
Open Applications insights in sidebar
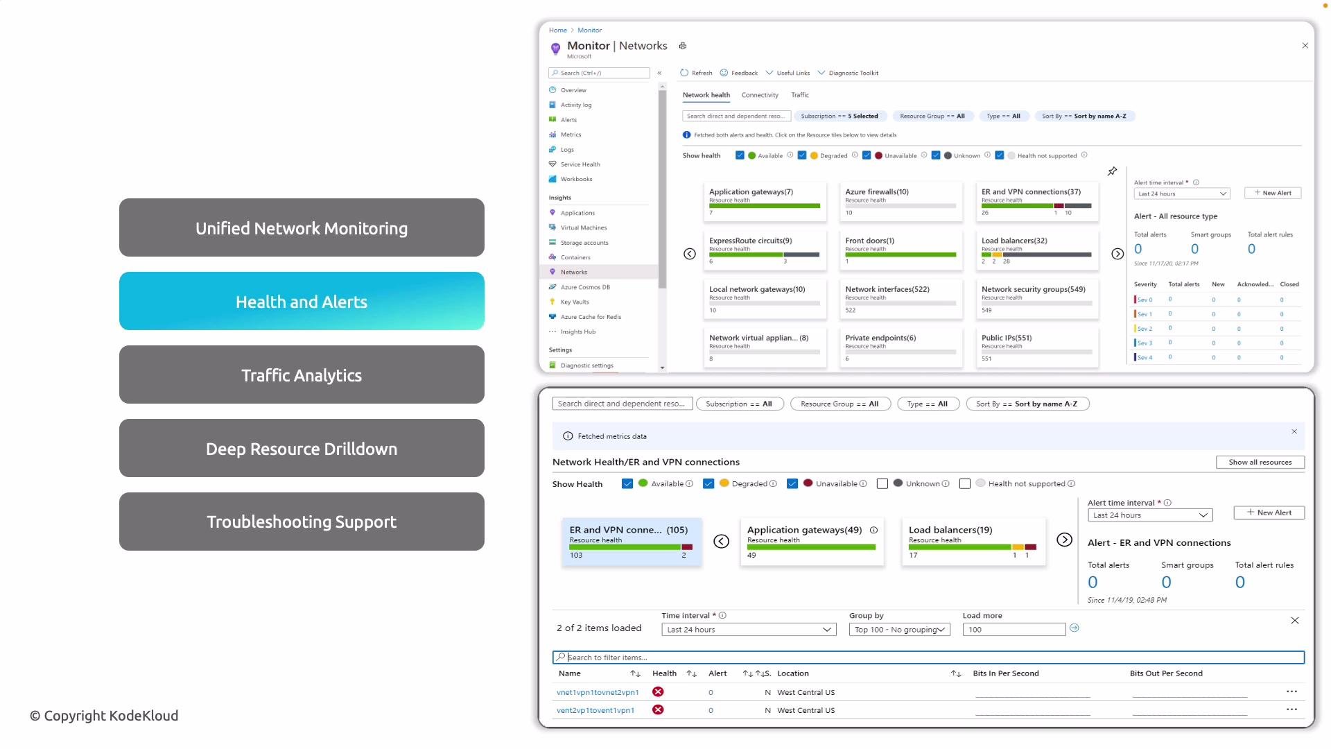[x=577, y=213]
